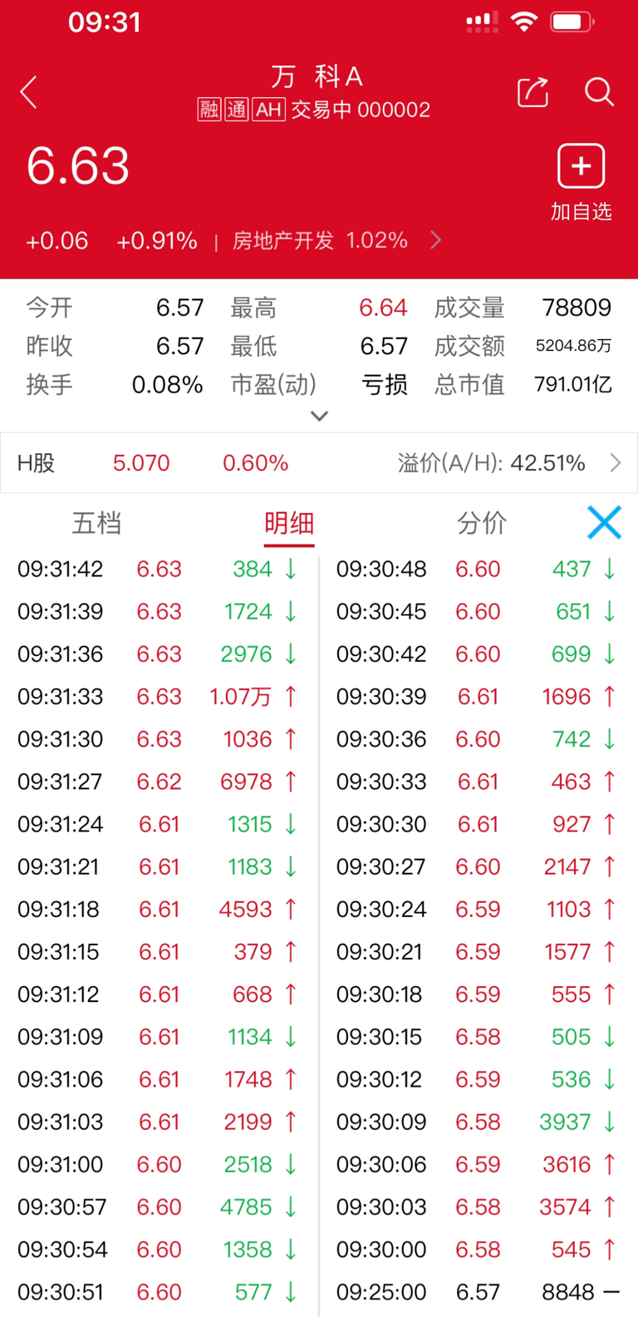Image resolution: width=638 pixels, height=1317 pixels.
Task: Open the share icon
Action: tap(532, 91)
